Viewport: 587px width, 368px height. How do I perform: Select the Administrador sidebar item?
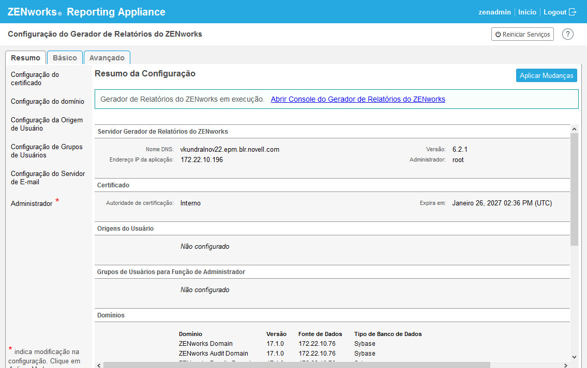[x=32, y=203]
